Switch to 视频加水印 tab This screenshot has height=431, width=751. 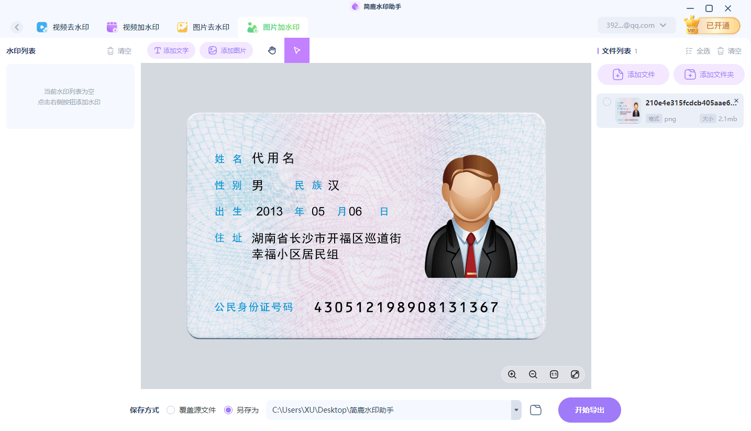[x=133, y=27]
